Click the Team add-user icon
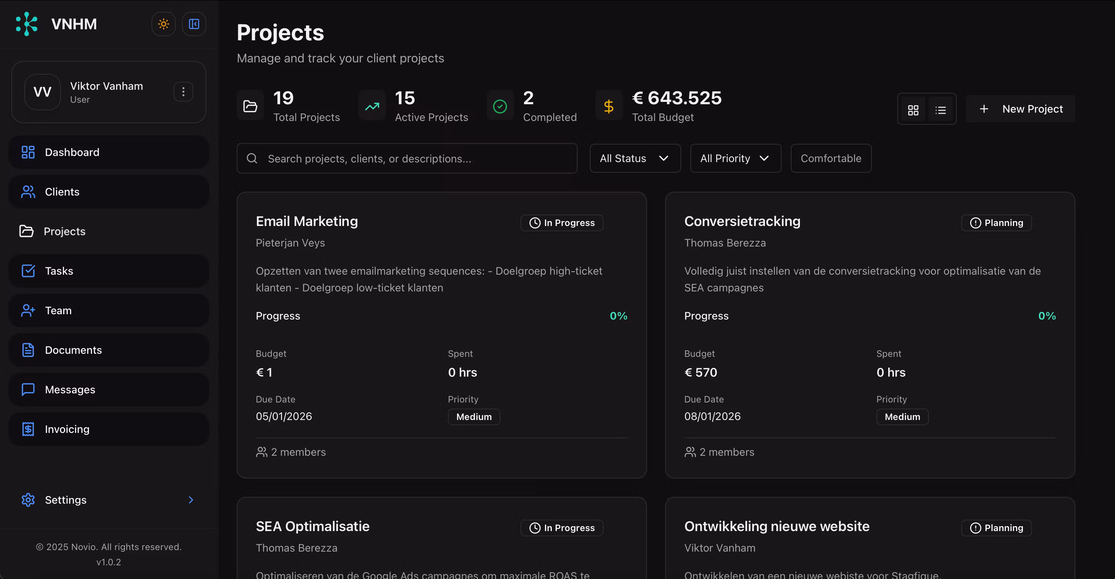1115x579 pixels. point(28,310)
